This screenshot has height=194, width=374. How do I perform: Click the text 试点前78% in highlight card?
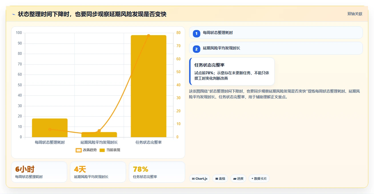tap(204, 73)
